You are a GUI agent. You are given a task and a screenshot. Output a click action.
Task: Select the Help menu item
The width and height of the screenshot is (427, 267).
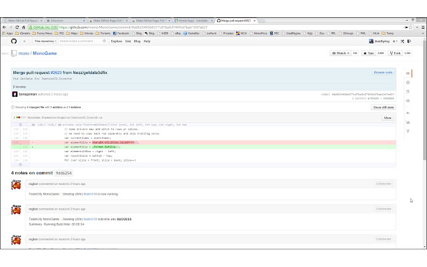pos(147,41)
